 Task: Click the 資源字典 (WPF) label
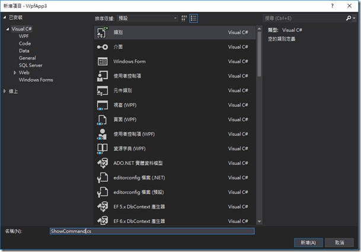(129, 149)
